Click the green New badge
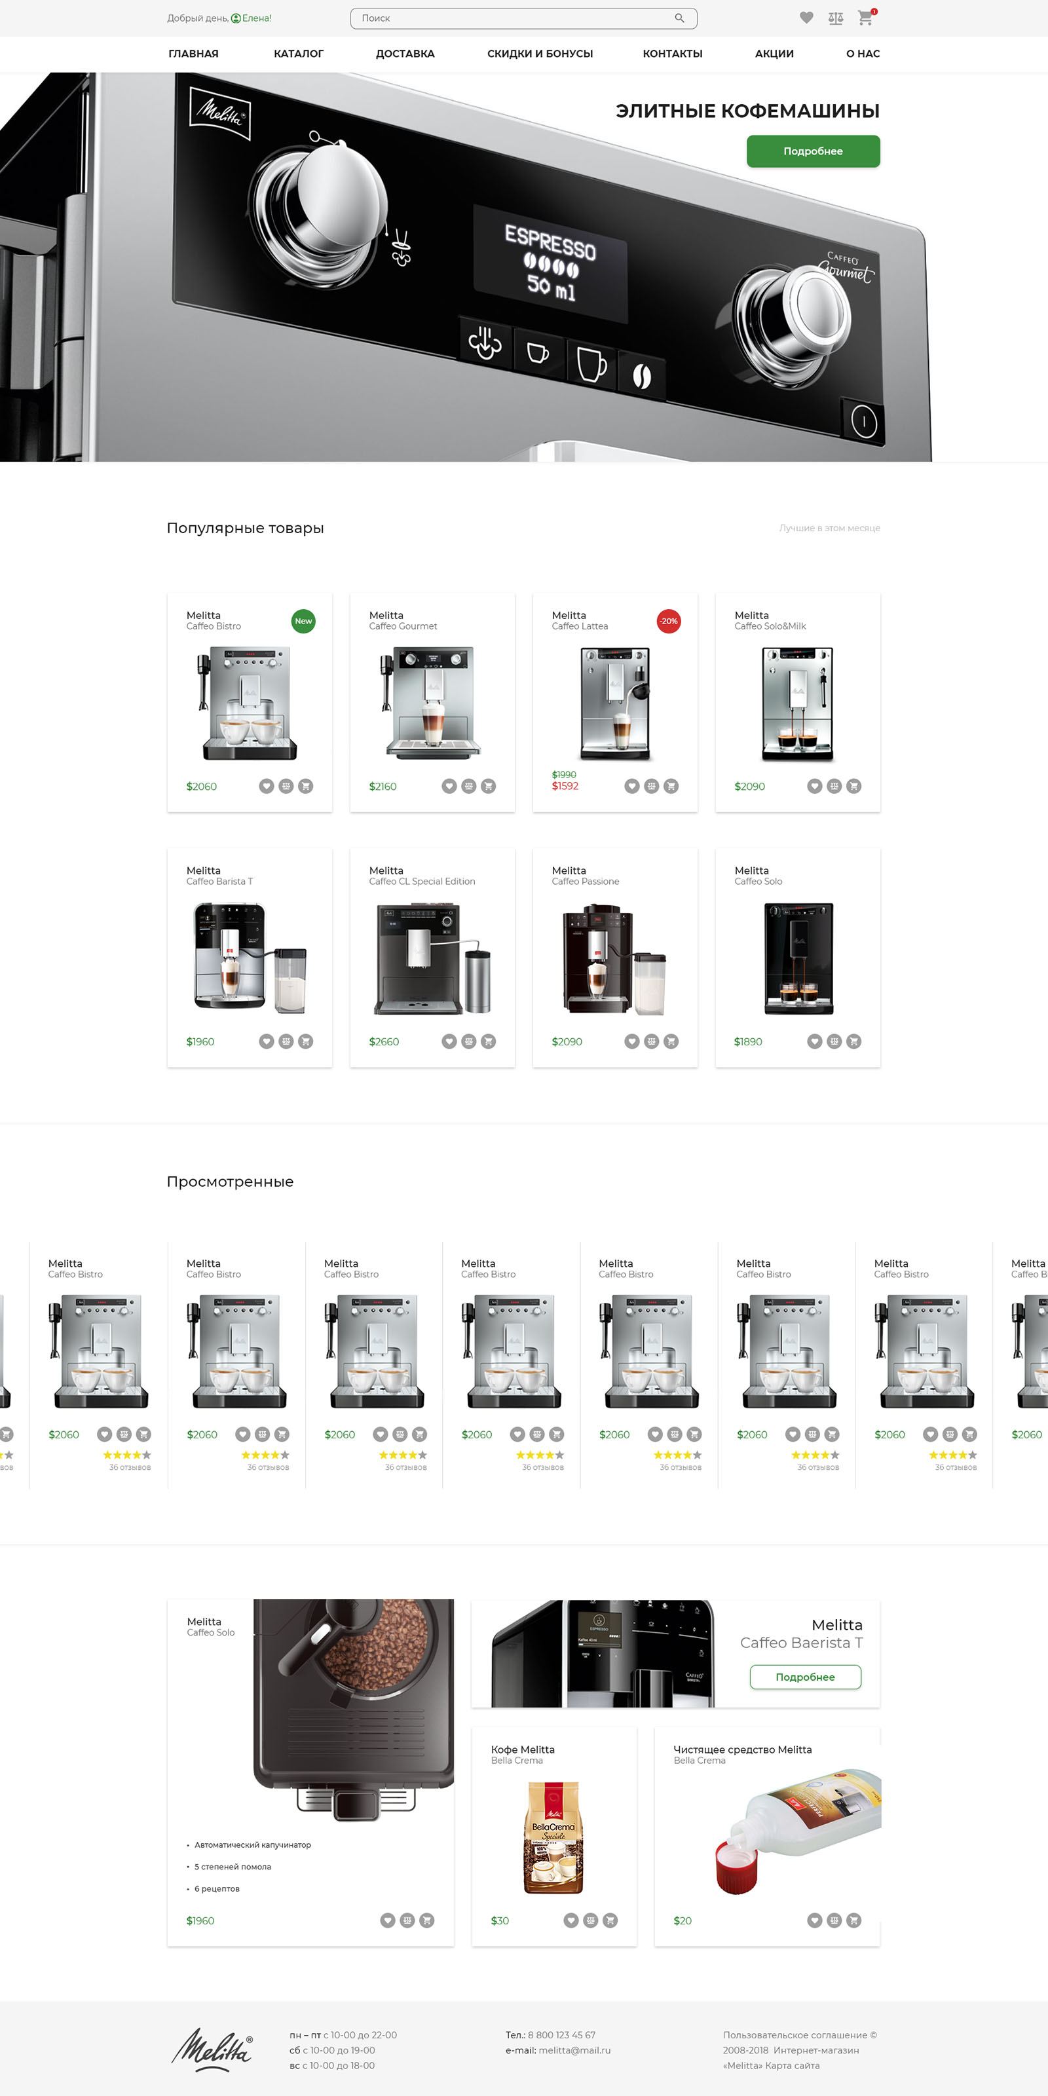1048x2096 pixels. coord(303,621)
